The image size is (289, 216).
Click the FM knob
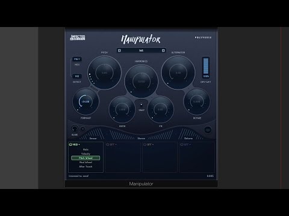pyautogui.click(x=160, y=110)
